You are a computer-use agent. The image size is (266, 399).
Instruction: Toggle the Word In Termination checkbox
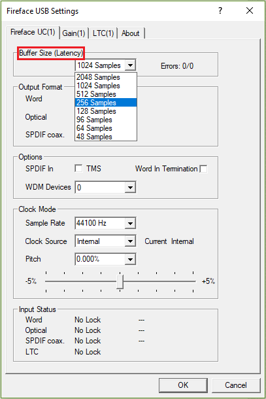(203, 169)
